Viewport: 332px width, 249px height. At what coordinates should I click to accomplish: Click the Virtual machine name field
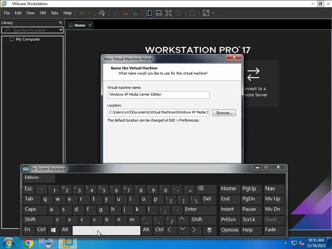pos(159,95)
